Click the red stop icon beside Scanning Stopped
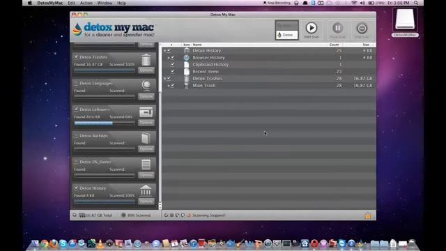The image size is (446, 251). click(188, 215)
